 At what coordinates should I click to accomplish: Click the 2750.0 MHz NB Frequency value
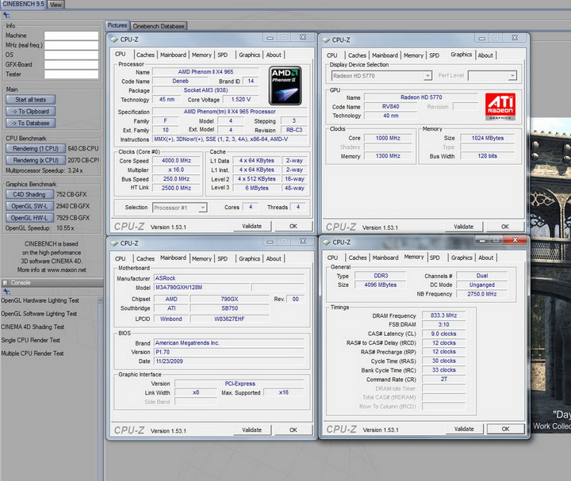pos(482,294)
